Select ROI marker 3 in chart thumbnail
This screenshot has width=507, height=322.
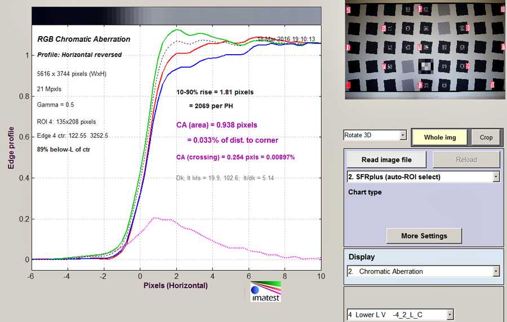point(501,8)
